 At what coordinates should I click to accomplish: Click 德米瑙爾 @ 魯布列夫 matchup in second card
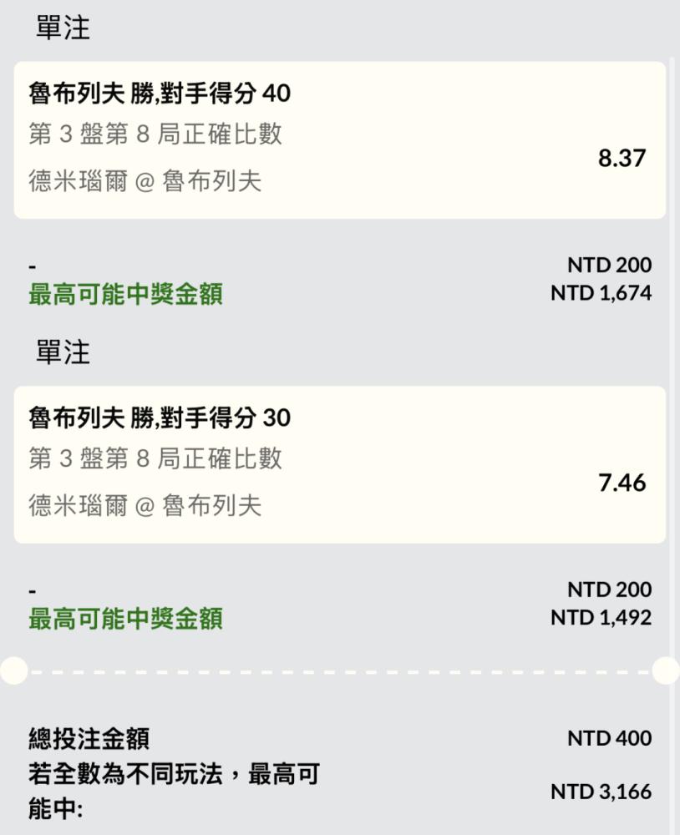145,506
